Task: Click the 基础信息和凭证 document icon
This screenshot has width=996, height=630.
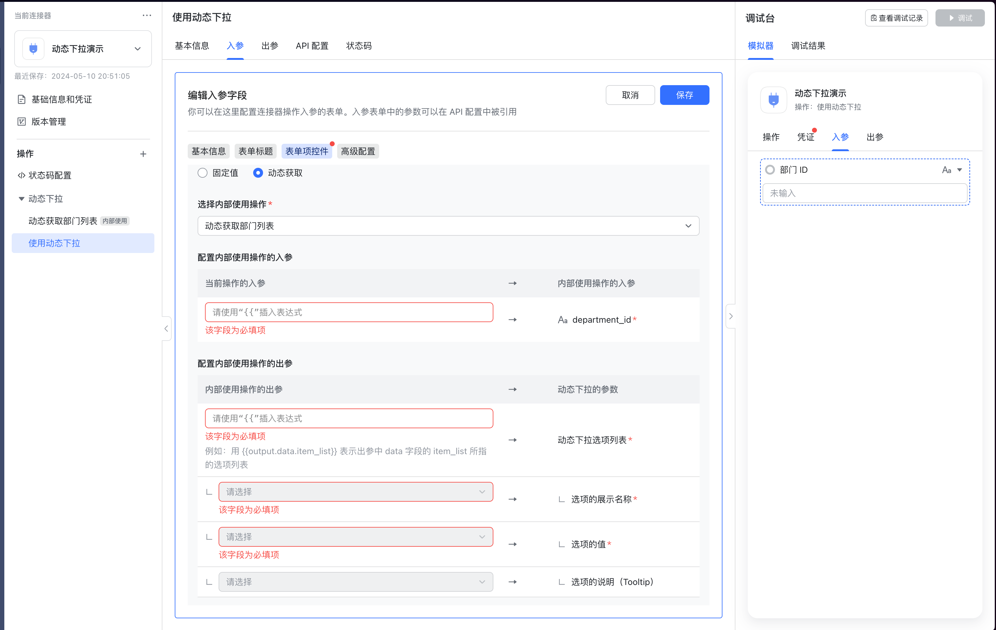Action: tap(22, 100)
